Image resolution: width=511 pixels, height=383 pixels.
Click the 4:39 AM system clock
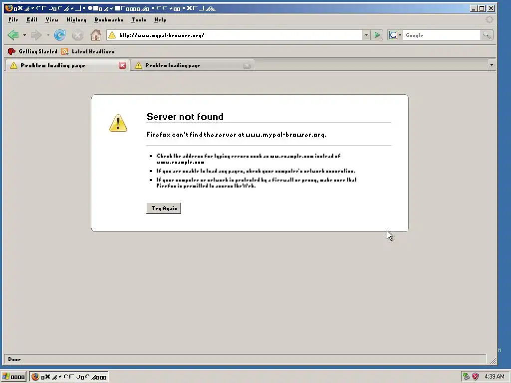click(x=494, y=377)
